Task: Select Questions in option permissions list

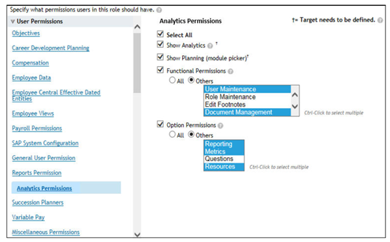Action: coord(224,159)
